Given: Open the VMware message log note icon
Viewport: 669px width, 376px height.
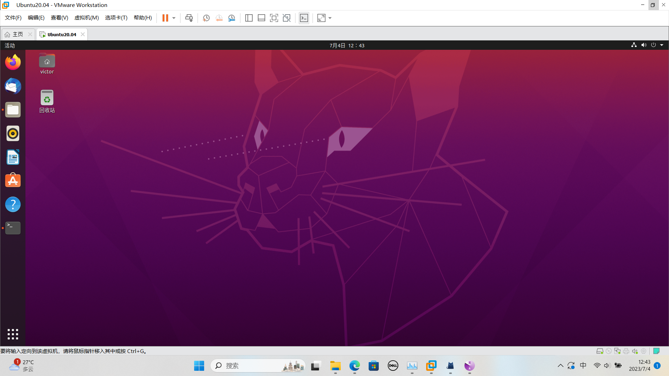Looking at the screenshot, I should tap(656, 351).
